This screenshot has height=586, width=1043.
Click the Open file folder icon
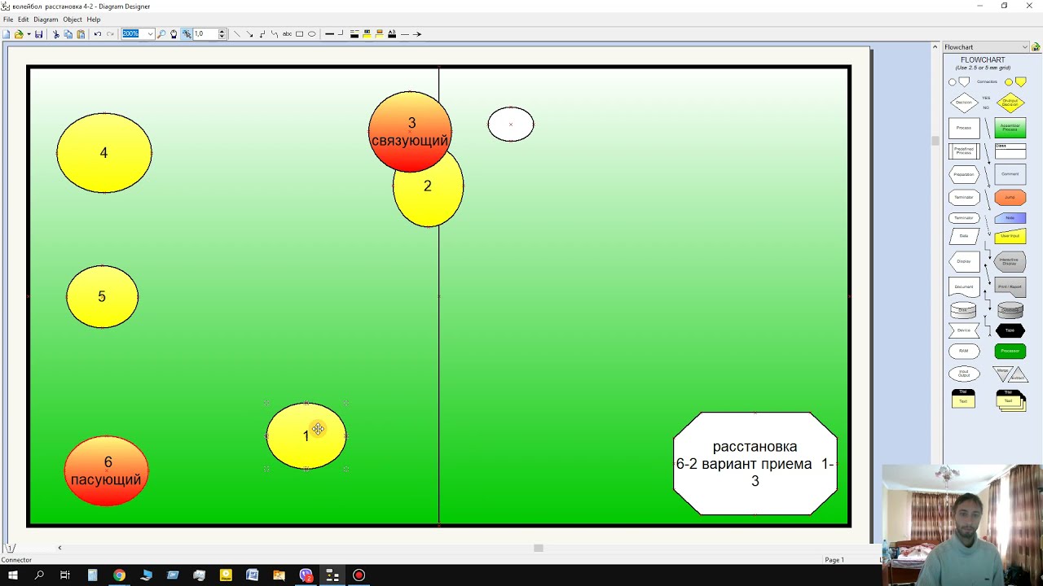pos(18,34)
